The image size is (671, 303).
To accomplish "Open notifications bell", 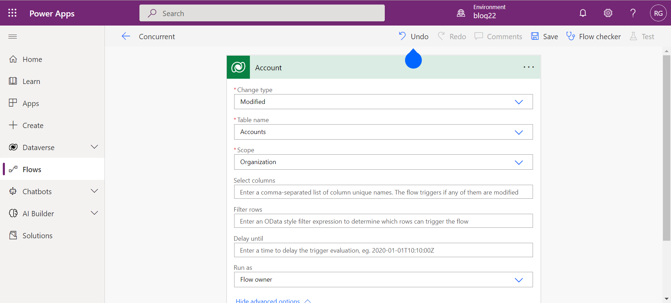I will pyautogui.click(x=583, y=13).
